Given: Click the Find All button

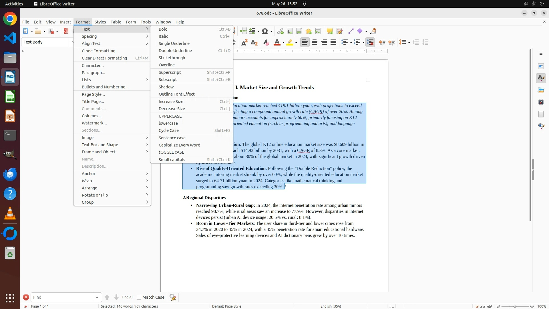Looking at the screenshot, I should point(127,297).
